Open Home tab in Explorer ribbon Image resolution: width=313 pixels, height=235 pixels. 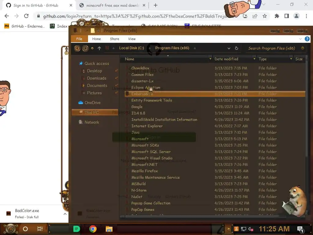tap(96, 39)
